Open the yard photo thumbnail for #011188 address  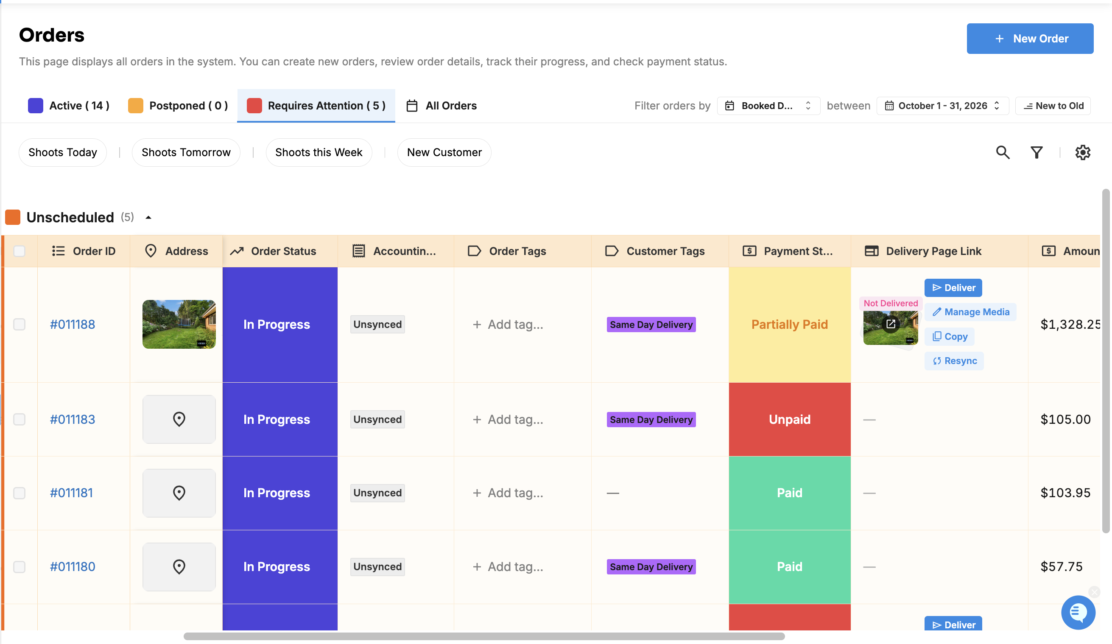point(179,324)
